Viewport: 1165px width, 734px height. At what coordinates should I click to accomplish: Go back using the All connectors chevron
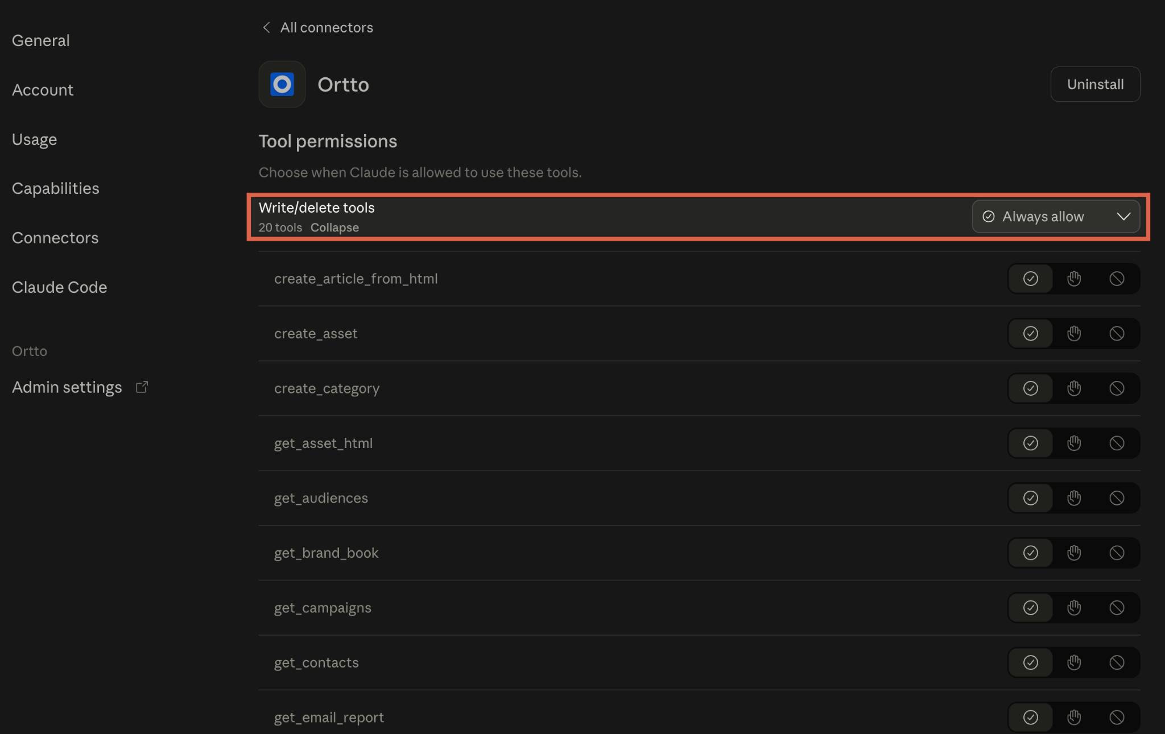pos(266,27)
